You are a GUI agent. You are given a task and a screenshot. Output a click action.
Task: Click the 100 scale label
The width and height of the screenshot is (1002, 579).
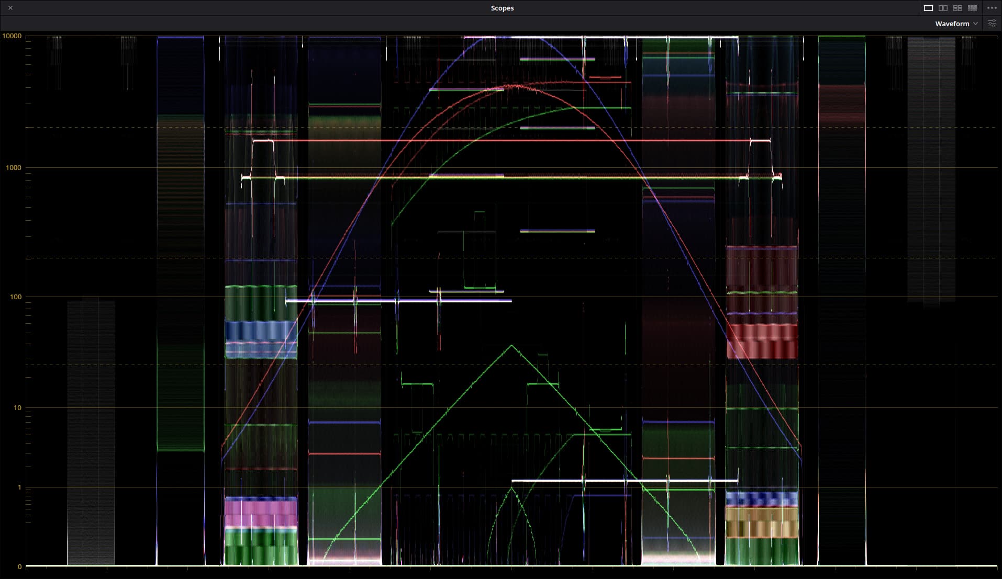[x=16, y=297]
